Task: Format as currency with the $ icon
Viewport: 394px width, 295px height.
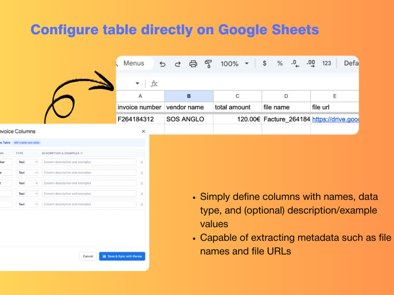Action: [264, 63]
